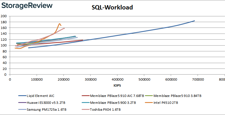Select Samsung PM1725a 1.6TB legend entry

42,110
